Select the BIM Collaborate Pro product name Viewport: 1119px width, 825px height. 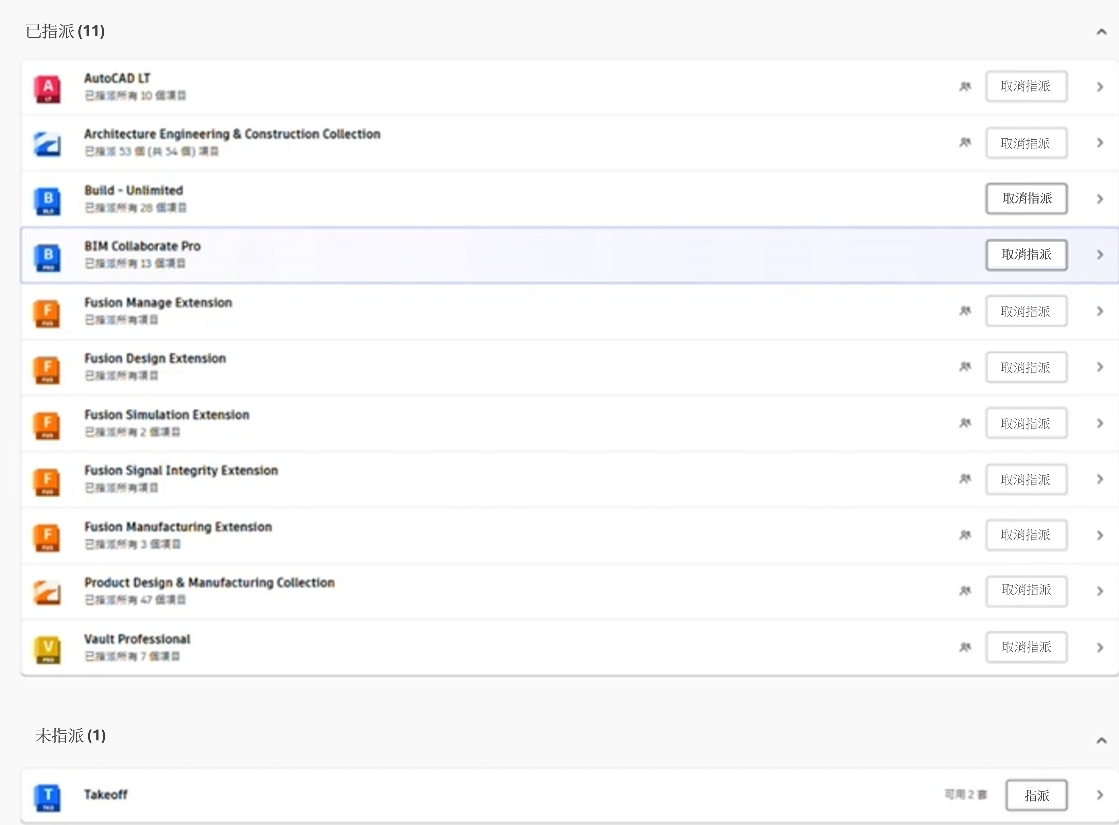click(142, 246)
